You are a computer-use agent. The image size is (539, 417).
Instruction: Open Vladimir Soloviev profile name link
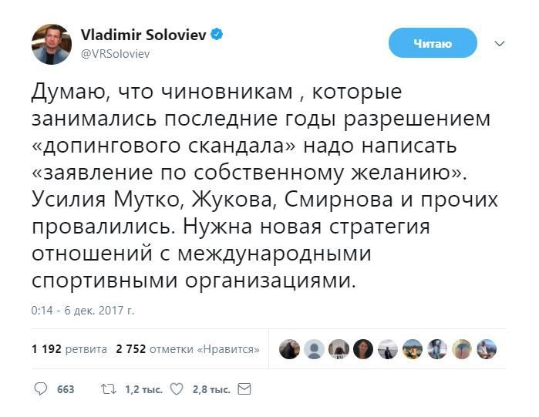tap(145, 35)
